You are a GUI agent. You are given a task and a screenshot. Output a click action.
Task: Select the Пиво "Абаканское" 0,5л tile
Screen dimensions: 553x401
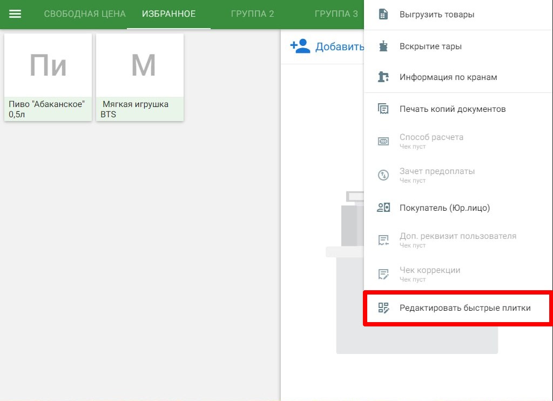click(48, 77)
